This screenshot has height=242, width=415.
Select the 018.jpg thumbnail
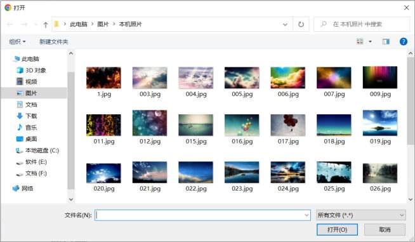coord(334,125)
